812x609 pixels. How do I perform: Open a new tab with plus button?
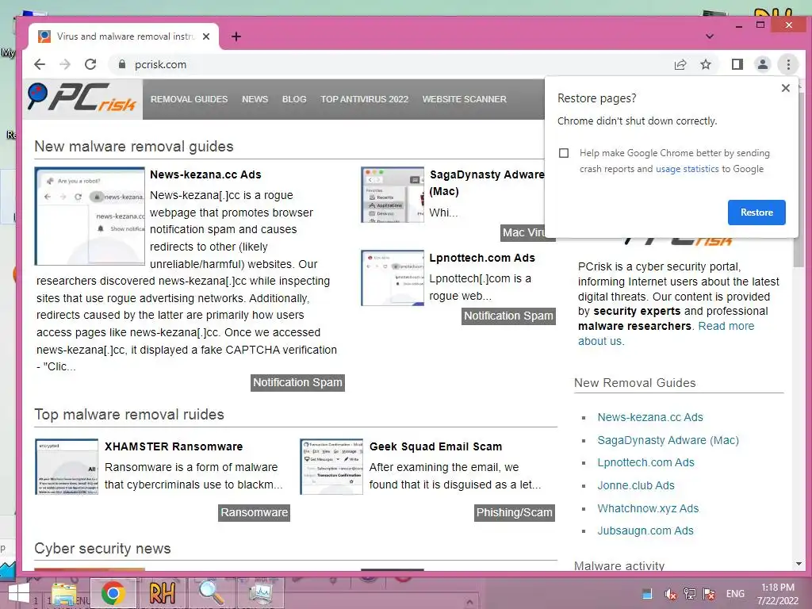point(236,36)
